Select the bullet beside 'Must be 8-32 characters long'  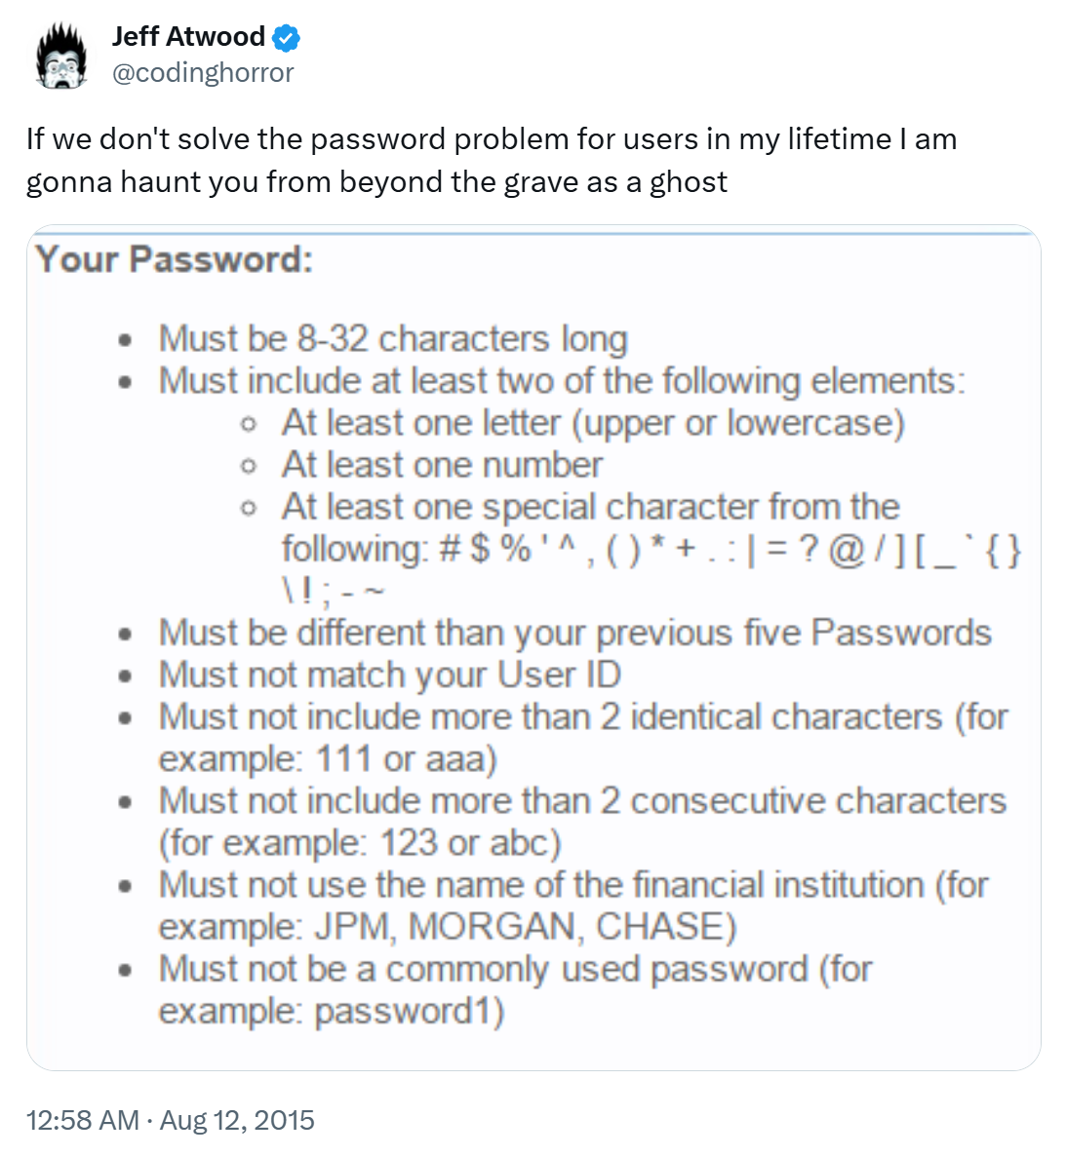click(x=124, y=341)
